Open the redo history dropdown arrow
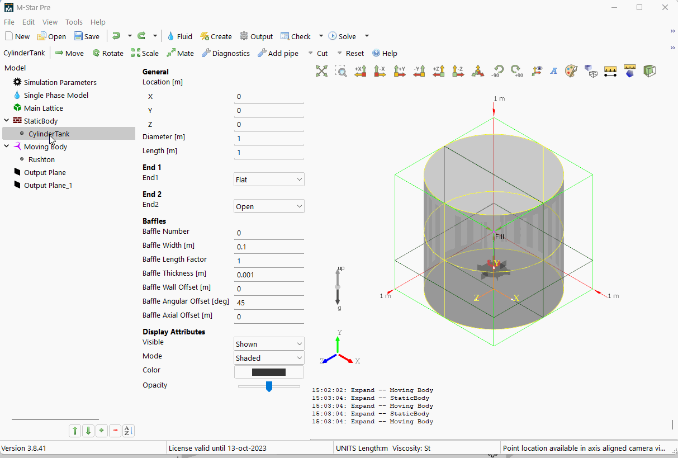This screenshot has width=678, height=458. point(155,36)
